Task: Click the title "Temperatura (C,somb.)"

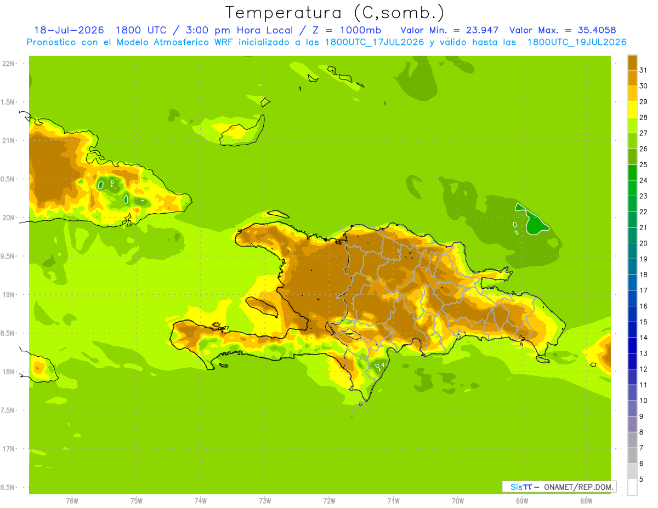Action: click(x=334, y=12)
